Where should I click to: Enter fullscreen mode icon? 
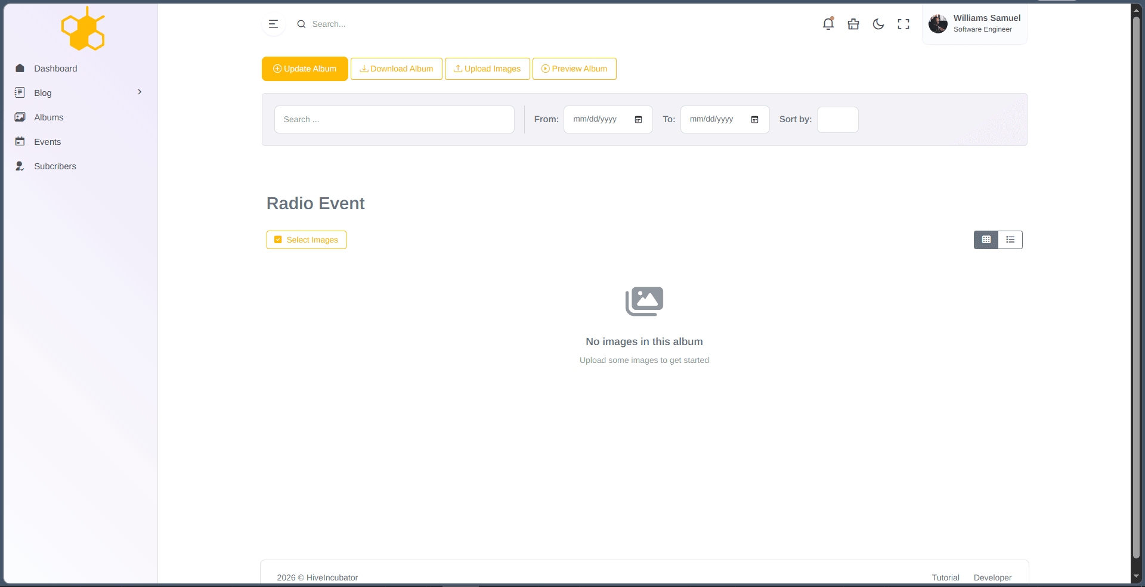click(903, 24)
